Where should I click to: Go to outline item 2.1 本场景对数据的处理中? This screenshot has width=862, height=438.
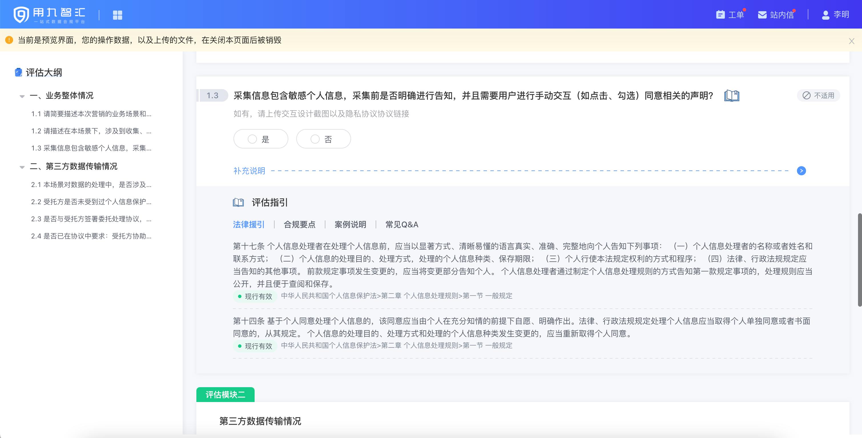pyautogui.click(x=91, y=184)
